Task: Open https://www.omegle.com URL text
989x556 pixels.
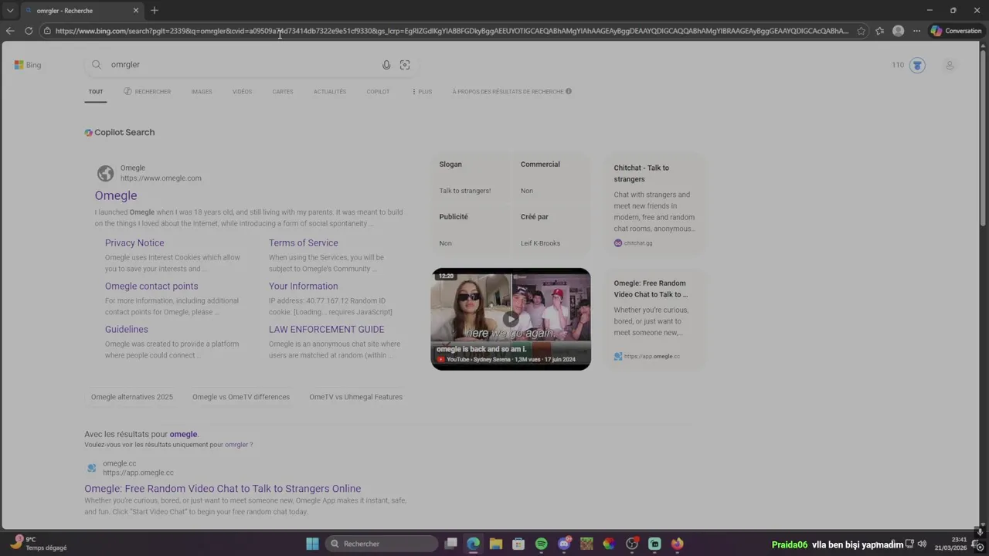Action: tap(161, 178)
